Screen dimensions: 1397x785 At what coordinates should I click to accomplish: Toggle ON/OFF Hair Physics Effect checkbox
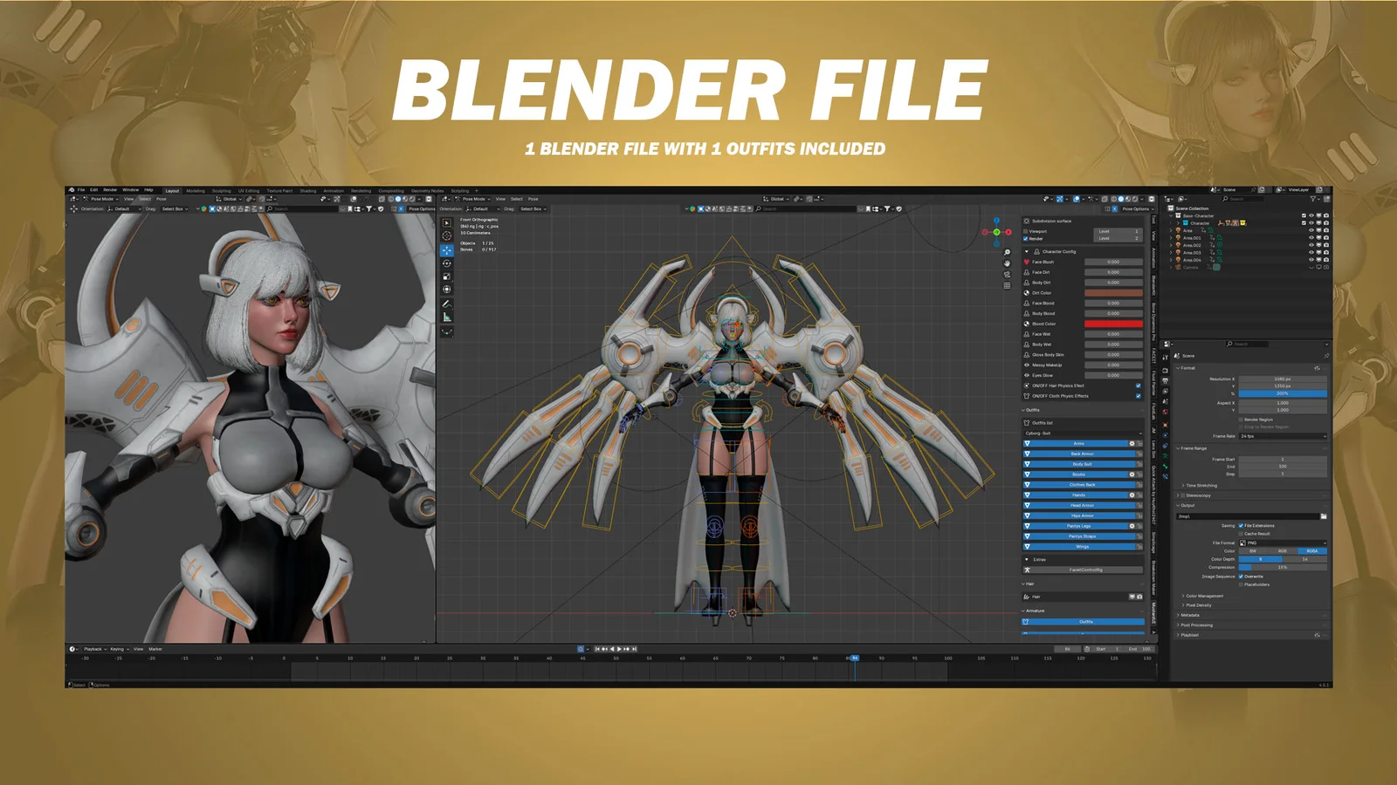(x=1138, y=386)
